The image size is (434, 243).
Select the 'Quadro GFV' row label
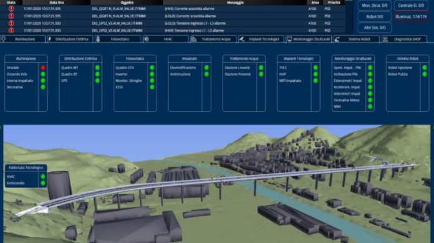pos(125,67)
